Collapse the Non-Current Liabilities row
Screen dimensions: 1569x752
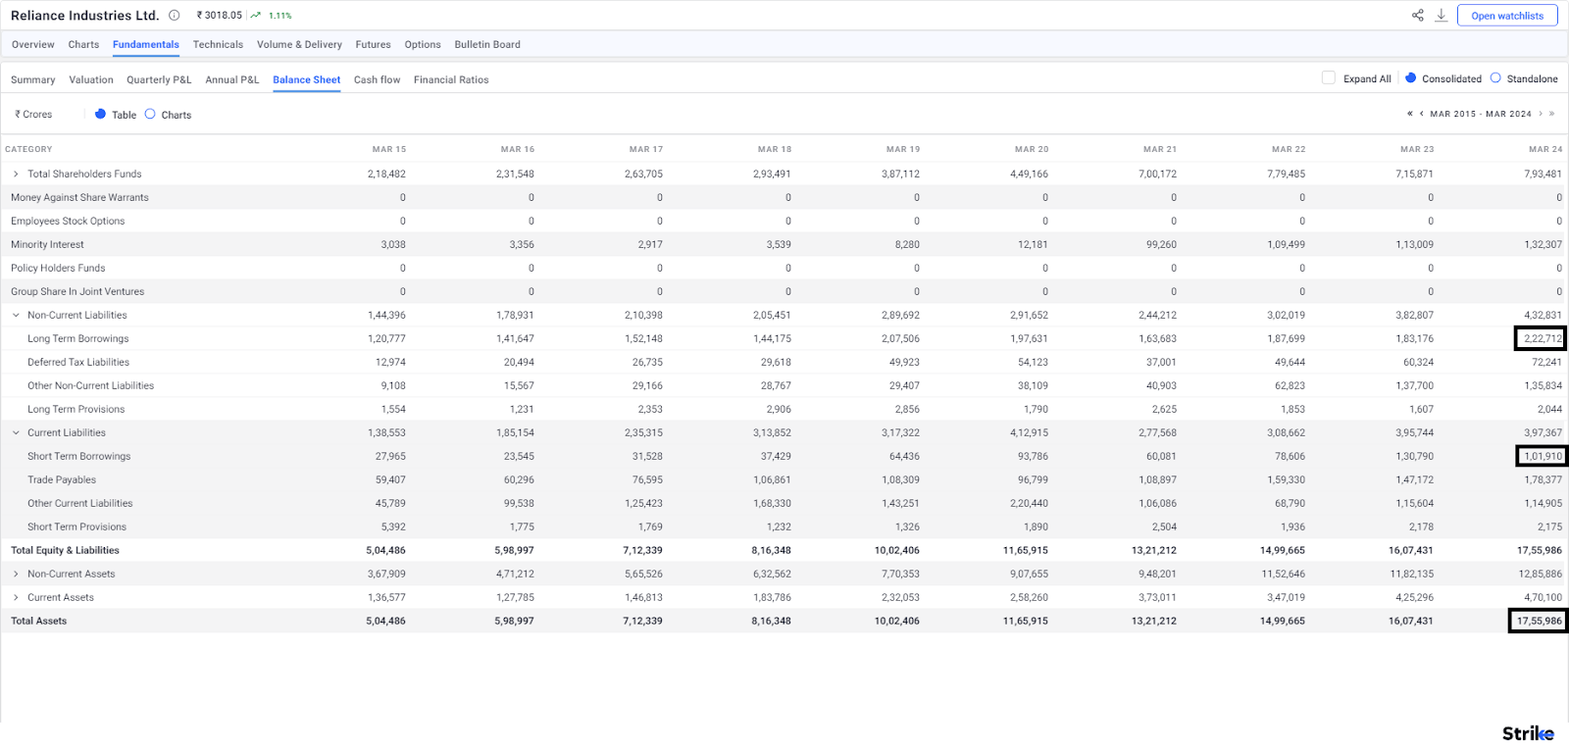coord(16,315)
